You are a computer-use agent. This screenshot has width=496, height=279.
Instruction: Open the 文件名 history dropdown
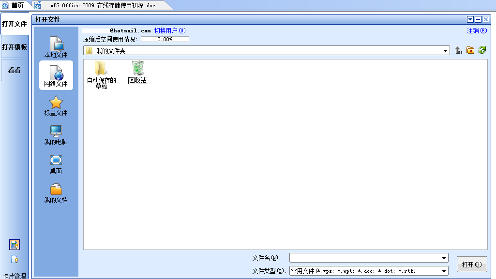(443, 257)
